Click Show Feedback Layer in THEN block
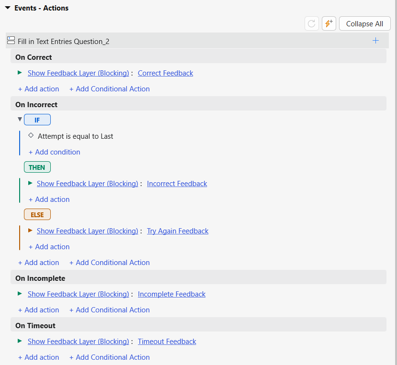Screen dimensions: 397x365 88,184
